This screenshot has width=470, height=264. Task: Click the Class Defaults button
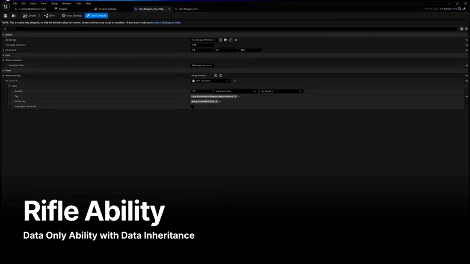pos(96,16)
